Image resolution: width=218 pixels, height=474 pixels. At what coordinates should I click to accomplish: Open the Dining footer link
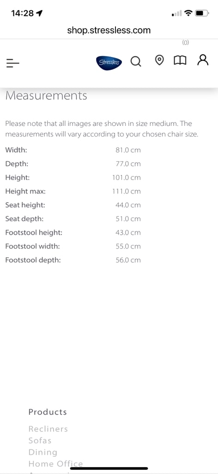point(43,452)
